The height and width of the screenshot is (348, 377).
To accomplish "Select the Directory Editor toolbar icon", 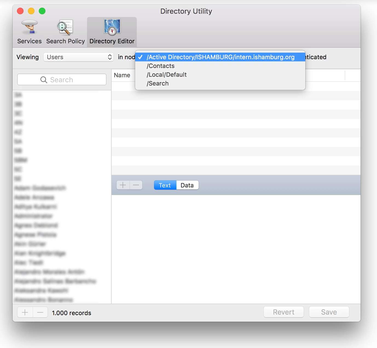I will [112, 32].
